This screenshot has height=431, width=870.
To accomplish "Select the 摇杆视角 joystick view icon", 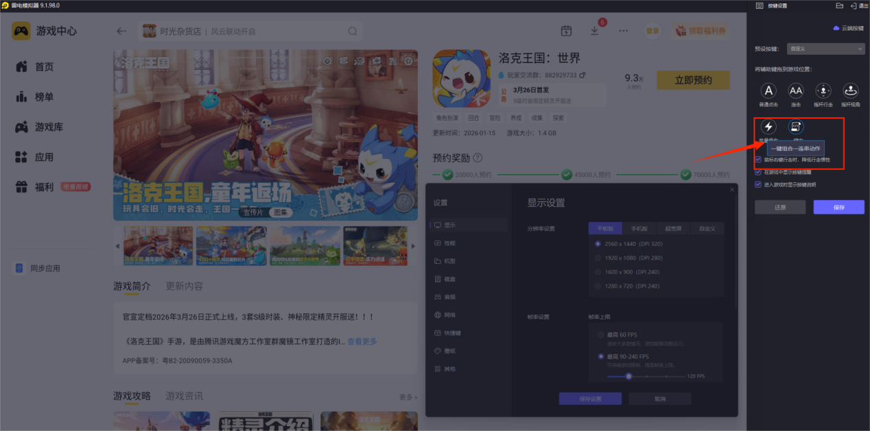I will (x=851, y=90).
